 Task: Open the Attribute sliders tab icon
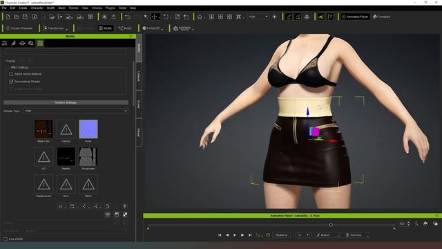tap(5, 43)
